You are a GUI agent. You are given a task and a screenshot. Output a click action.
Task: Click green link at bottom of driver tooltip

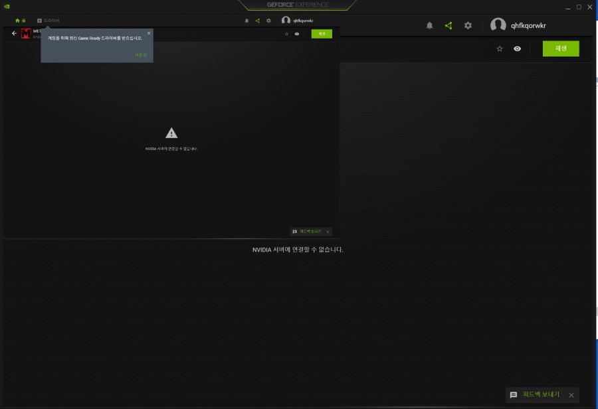[141, 55]
